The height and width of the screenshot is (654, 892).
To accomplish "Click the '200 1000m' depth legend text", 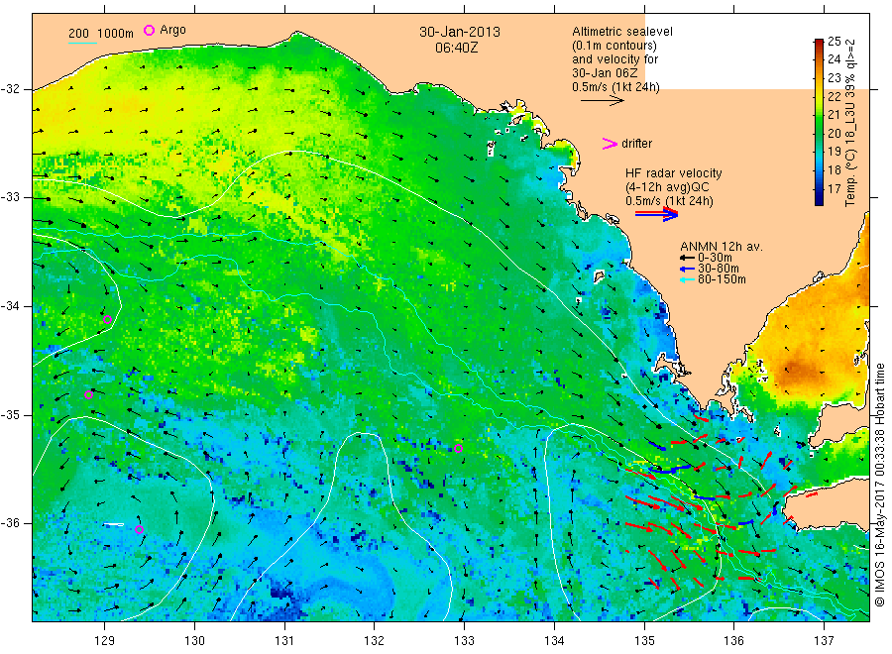I will (101, 34).
